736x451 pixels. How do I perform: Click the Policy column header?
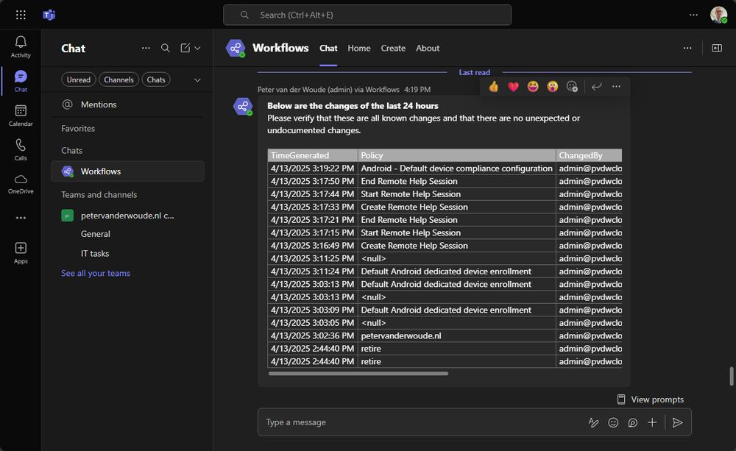(x=457, y=155)
